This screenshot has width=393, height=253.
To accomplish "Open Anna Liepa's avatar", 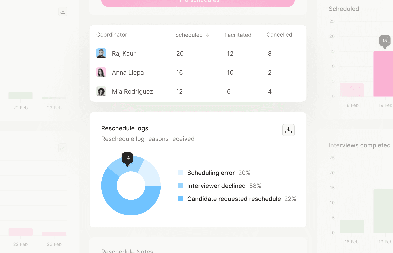I will [x=101, y=72].
